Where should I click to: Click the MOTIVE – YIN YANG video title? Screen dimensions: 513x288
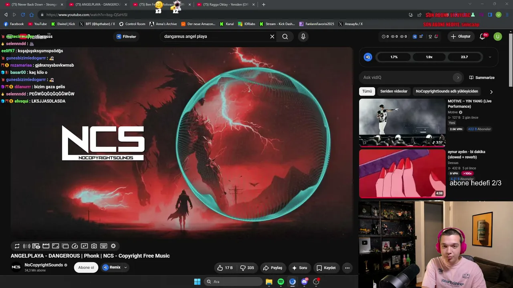pyautogui.click(x=470, y=104)
